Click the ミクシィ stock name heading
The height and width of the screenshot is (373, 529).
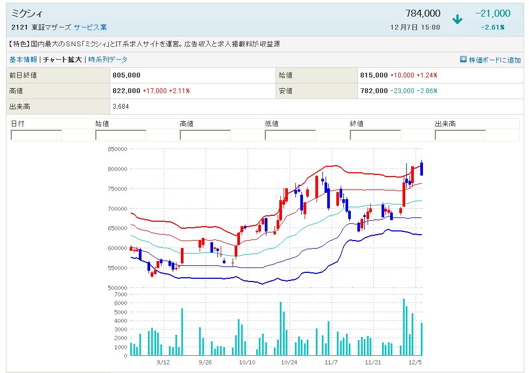[x=27, y=14]
